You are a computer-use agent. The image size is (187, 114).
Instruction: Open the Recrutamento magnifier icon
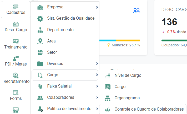point(16,75)
